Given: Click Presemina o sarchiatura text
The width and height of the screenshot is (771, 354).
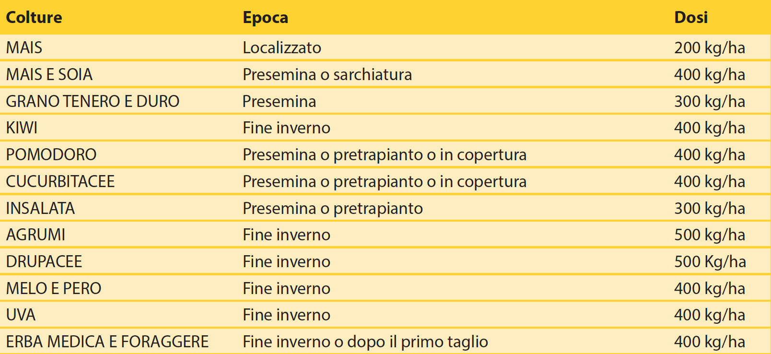Looking at the screenshot, I should coord(327,74).
